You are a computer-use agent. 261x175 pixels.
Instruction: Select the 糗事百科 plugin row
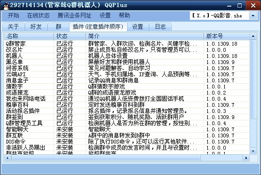127,105
